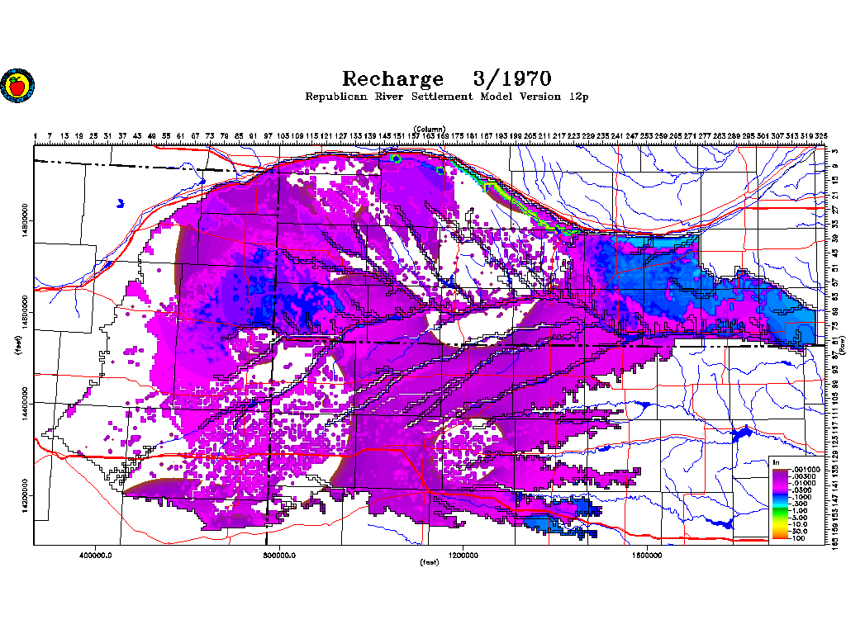Click the '.0300' legend value
846x634 pixels.
coord(801,490)
